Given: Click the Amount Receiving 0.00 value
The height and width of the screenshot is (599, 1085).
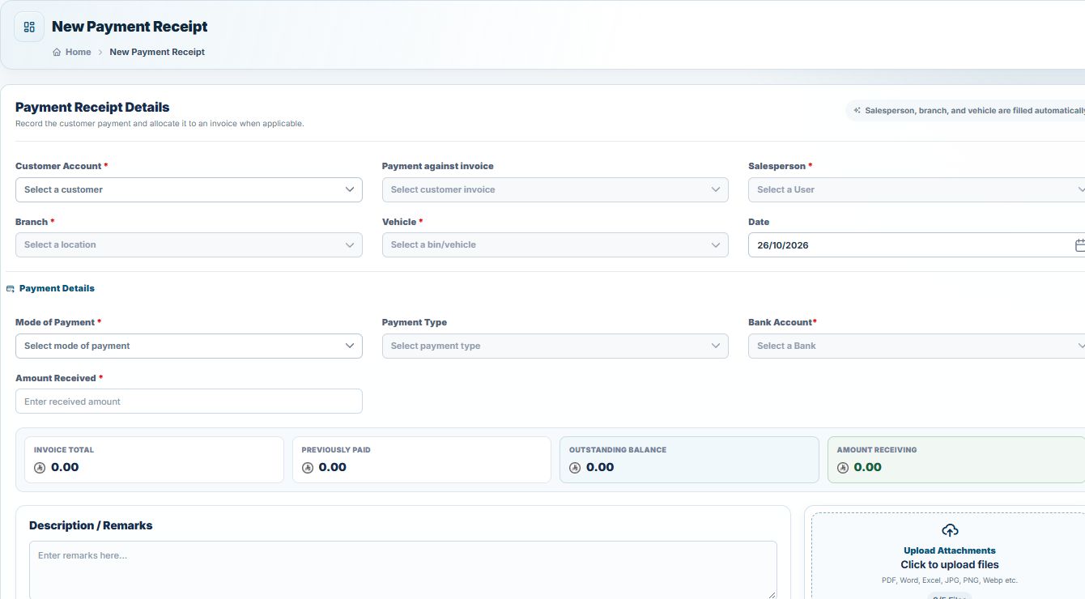Looking at the screenshot, I should tap(868, 467).
